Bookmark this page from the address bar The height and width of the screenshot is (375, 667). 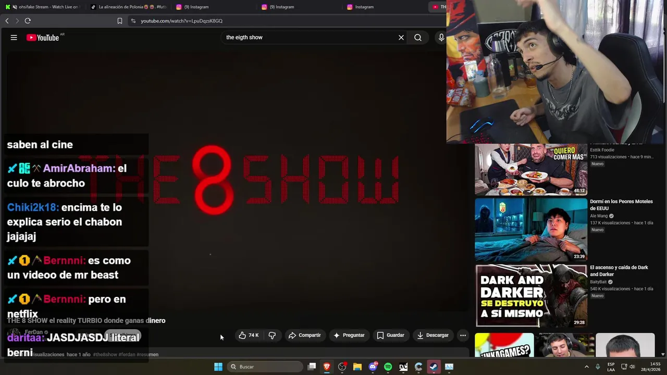coord(120,21)
